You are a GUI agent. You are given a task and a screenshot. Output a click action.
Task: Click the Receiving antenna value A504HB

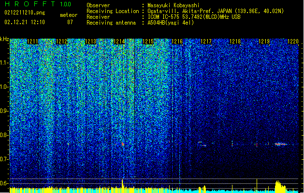pos(156,23)
